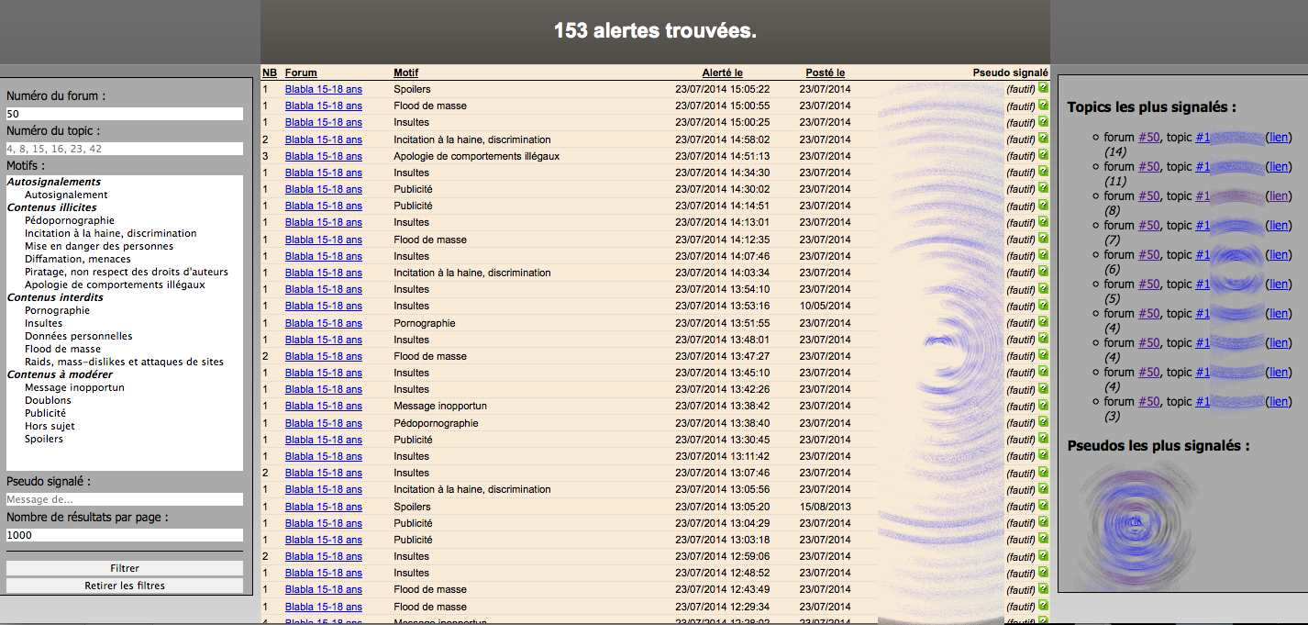Screen dimensions: 1308x625
Task: Click green icon in 13:38:42 Message inopportun row
Action: coord(1043,406)
